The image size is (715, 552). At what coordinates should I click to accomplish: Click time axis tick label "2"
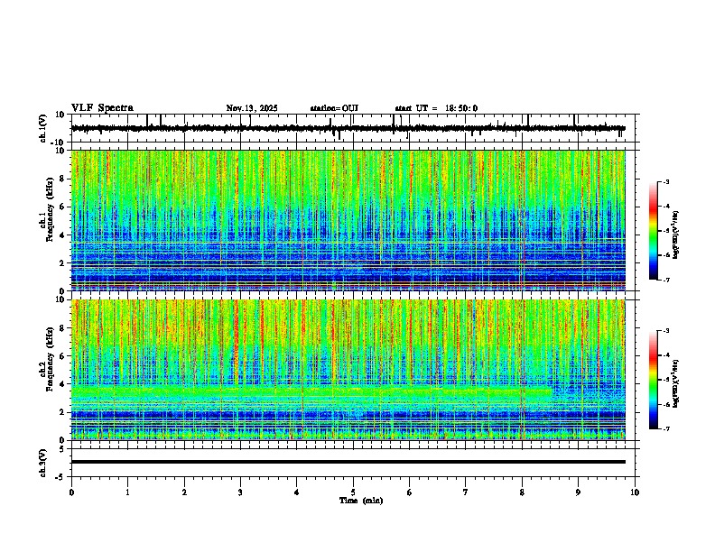click(184, 492)
